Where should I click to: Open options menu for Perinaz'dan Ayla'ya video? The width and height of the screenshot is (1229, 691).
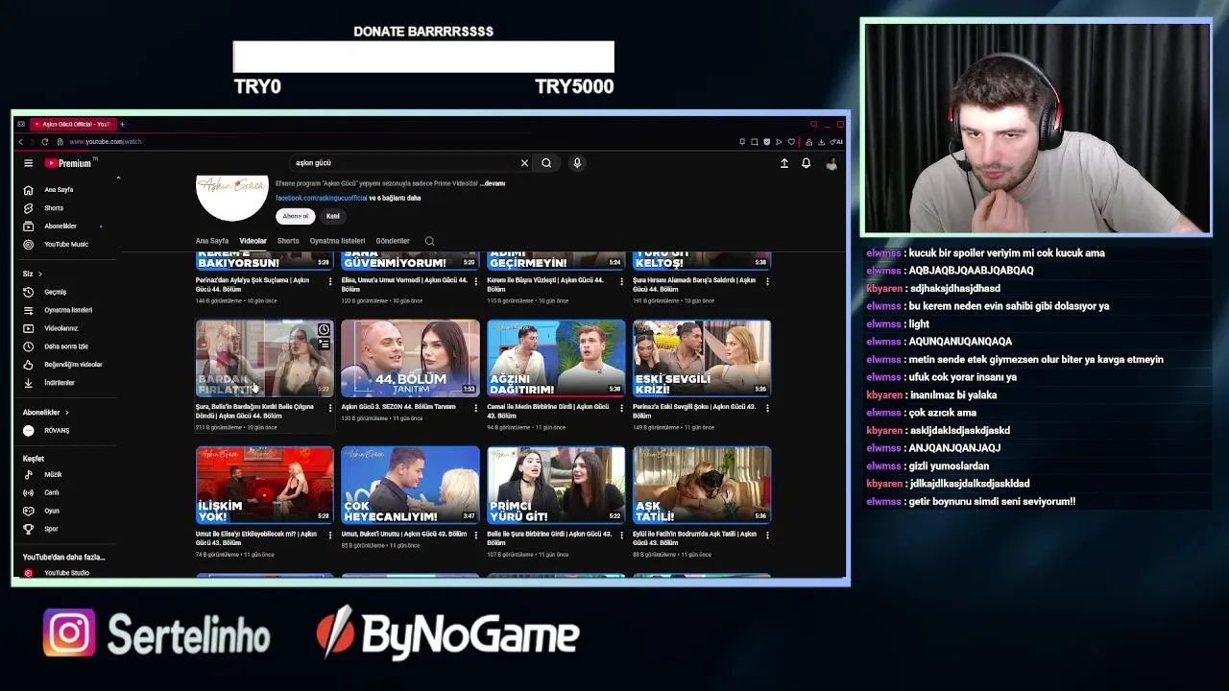(330, 281)
